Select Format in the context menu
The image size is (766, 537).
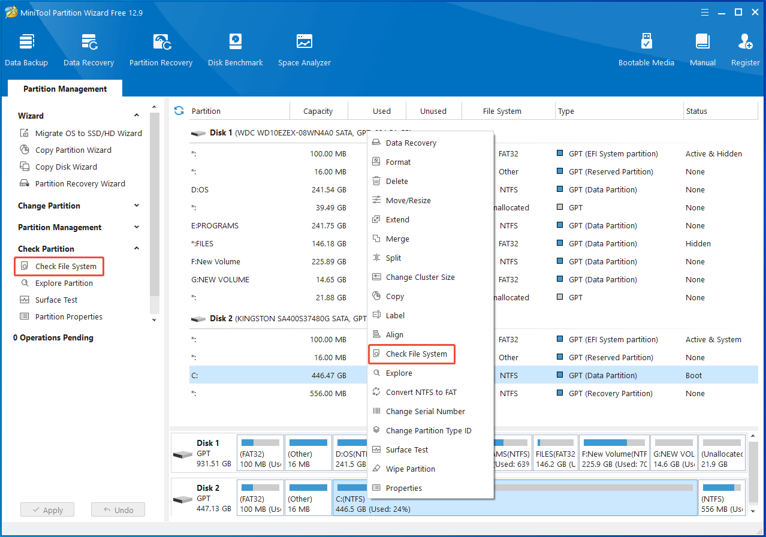[x=430, y=162]
